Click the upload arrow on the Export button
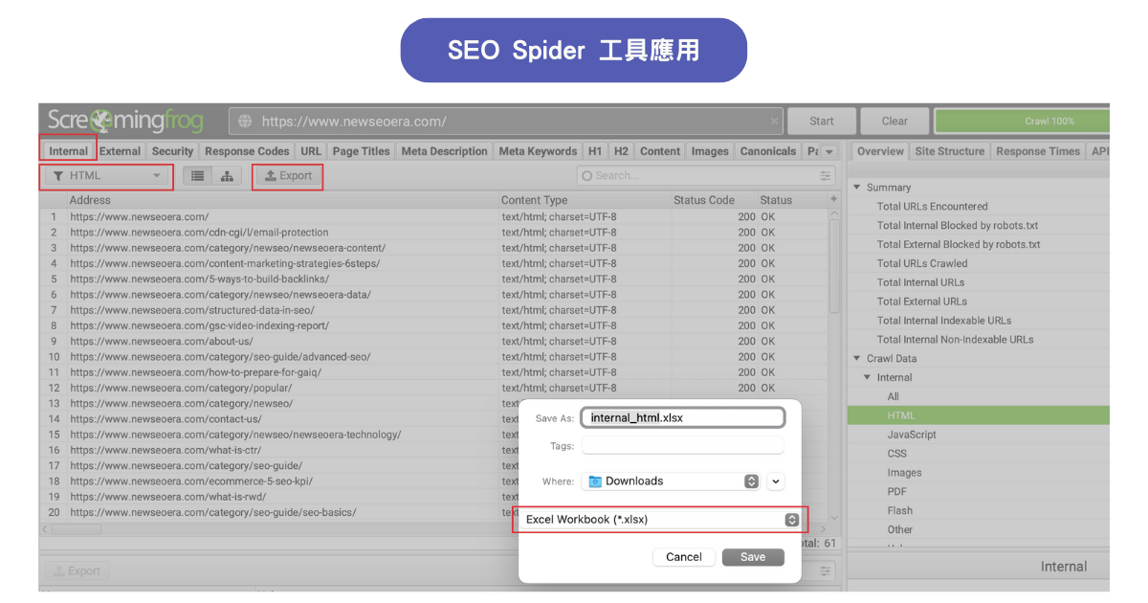This screenshot has height=603, width=1148. [x=273, y=176]
